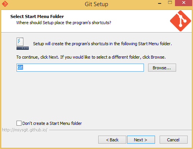
Task: Click the "Don't create a Start Menu folder" label
Action: [52, 123]
